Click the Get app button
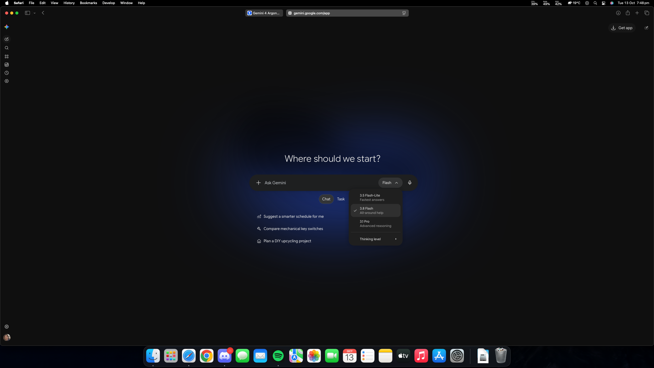Image resolution: width=654 pixels, height=368 pixels. point(622,28)
